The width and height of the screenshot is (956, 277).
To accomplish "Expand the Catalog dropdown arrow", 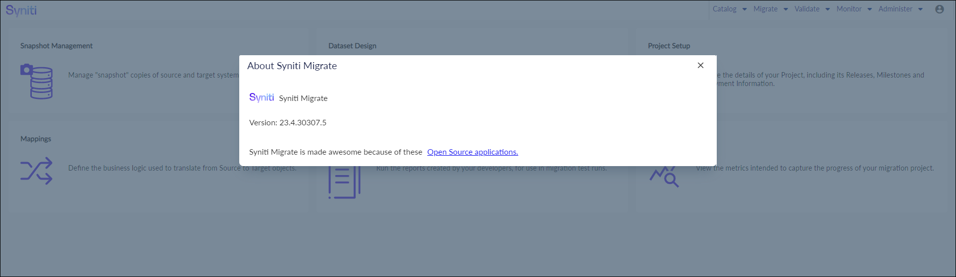I will click(745, 9).
